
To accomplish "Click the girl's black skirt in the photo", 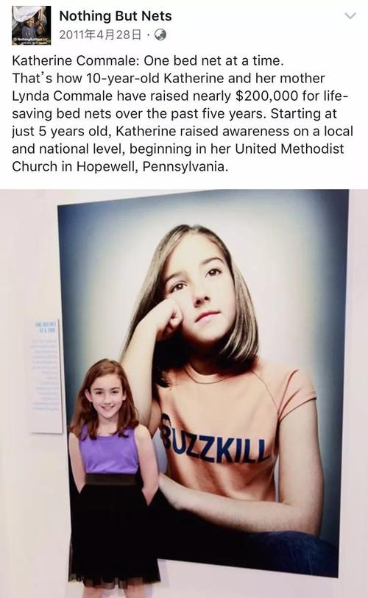I will (x=113, y=534).
